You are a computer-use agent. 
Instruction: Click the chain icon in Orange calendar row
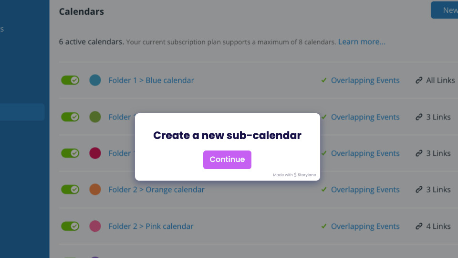[x=419, y=189]
